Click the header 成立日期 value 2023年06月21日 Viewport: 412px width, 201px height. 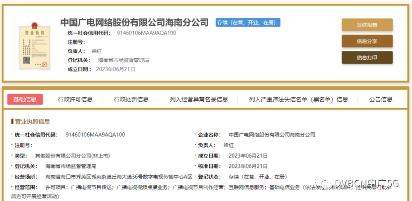(116, 69)
